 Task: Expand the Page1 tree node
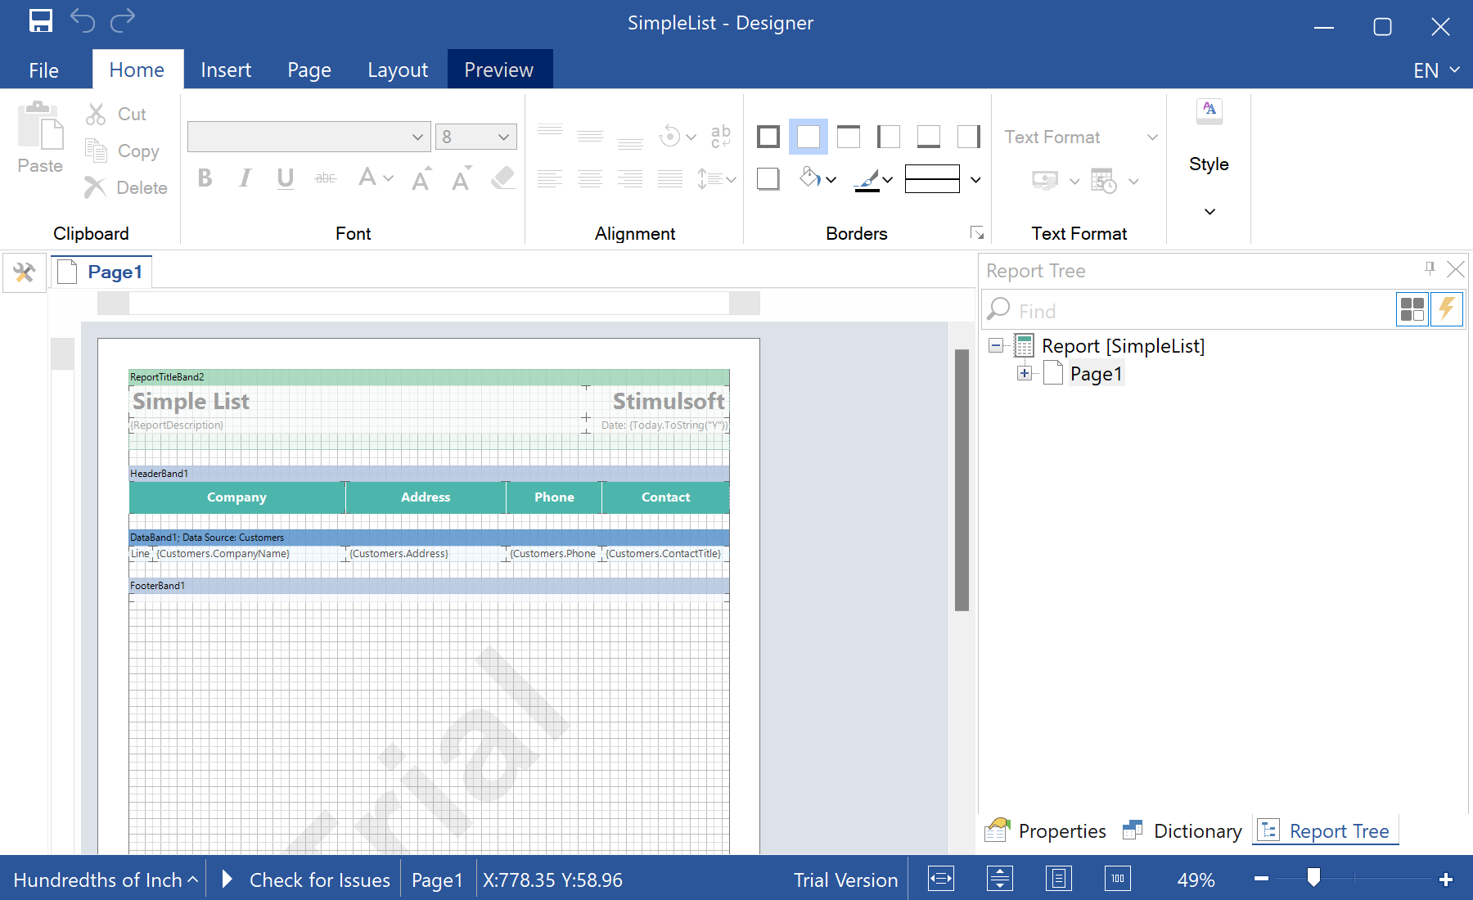point(1024,374)
